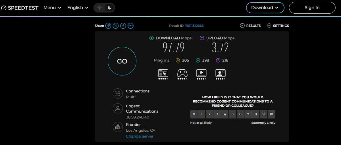Screen dimensions: 341x145
Task: Click the Sign In button
Action: 312,8
